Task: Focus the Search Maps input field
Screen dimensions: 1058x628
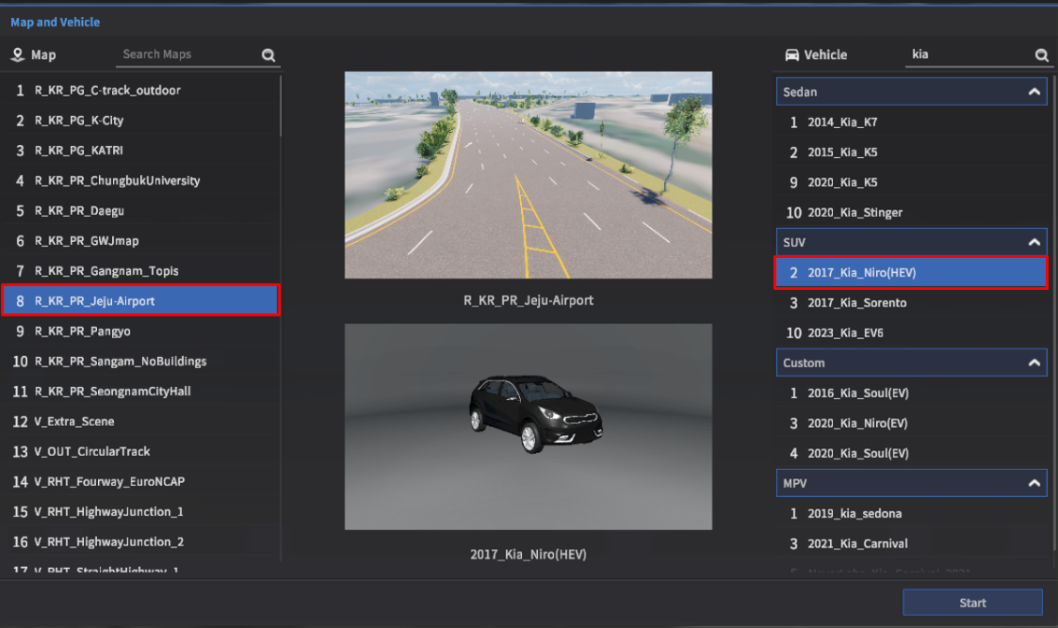Action: tap(188, 55)
